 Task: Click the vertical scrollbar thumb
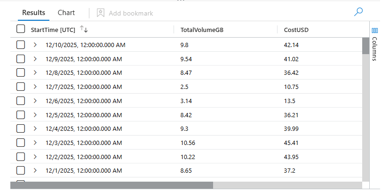point(365,46)
